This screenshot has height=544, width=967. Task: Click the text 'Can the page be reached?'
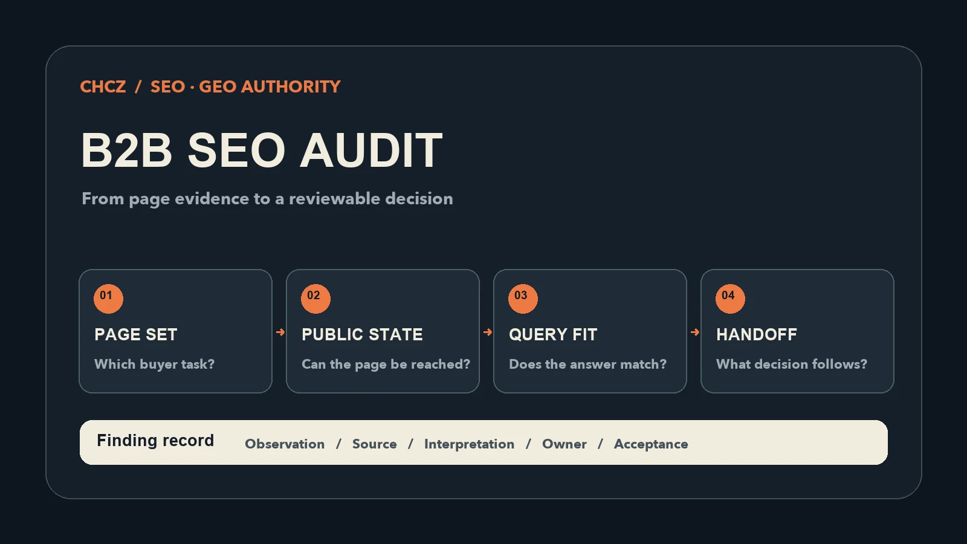click(x=386, y=364)
